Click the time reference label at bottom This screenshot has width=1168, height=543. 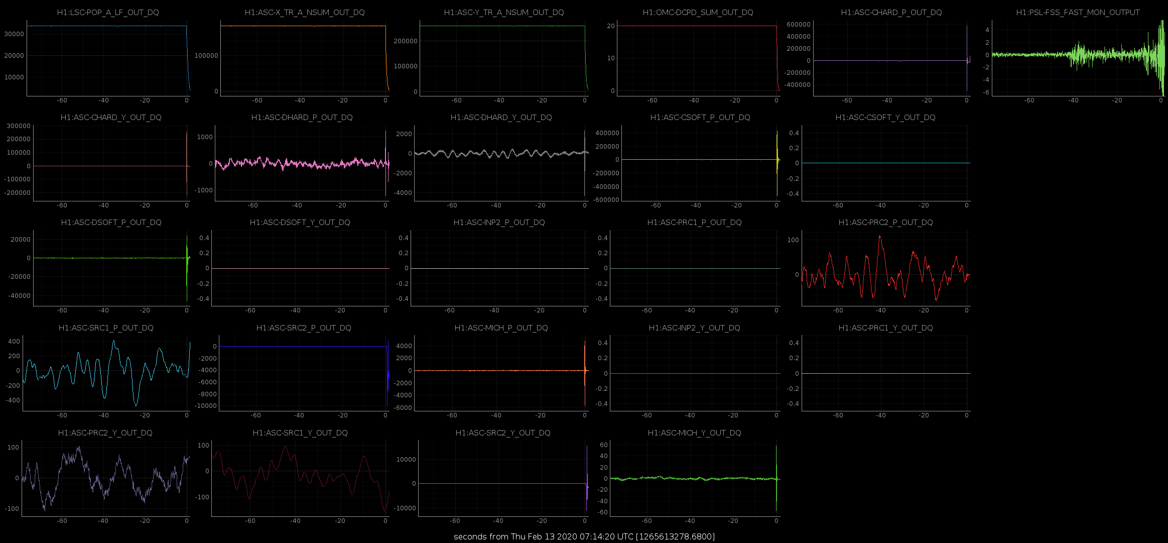tap(584, 536)
